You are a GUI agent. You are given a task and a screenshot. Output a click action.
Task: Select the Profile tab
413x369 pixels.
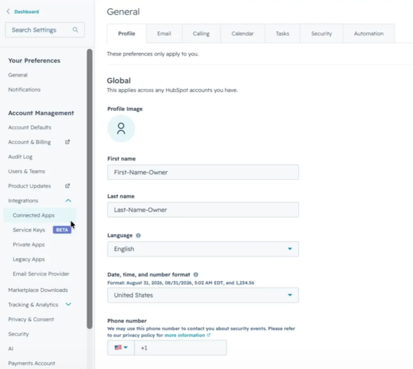[x=127, y=33]
